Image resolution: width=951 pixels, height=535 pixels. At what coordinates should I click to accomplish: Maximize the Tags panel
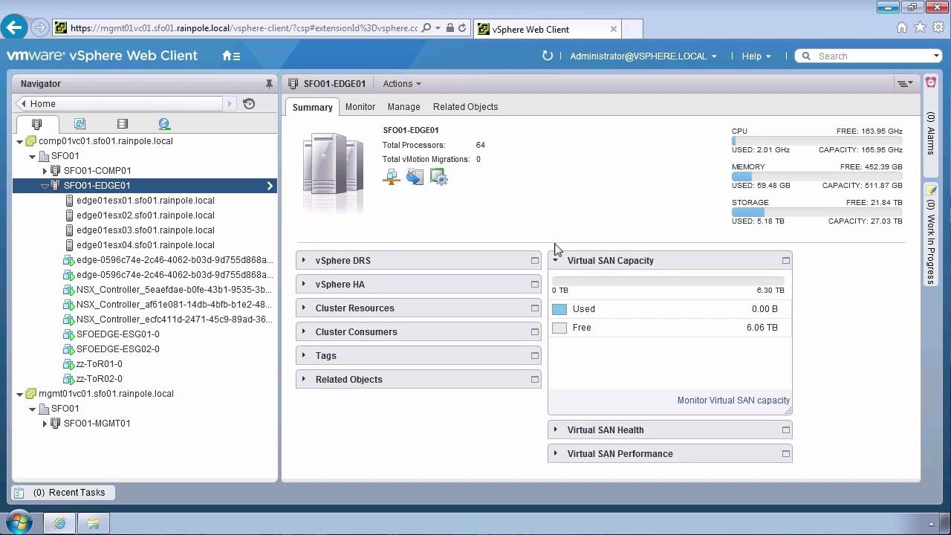(534, 355)
